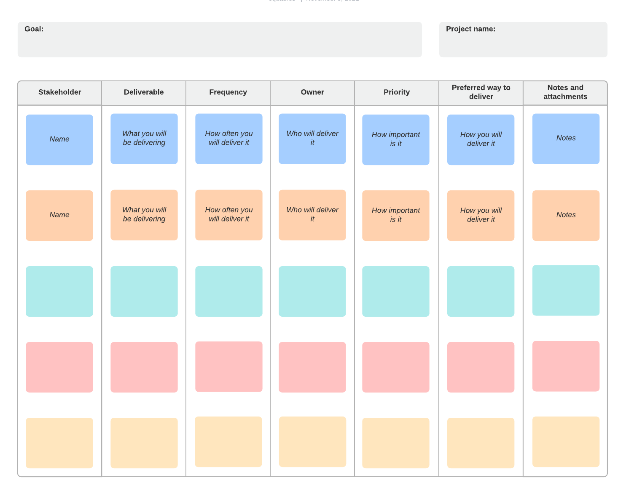Select the pink sticky note under Owner
Viewport: 626px width, 494px height.
tap(312, 367)
